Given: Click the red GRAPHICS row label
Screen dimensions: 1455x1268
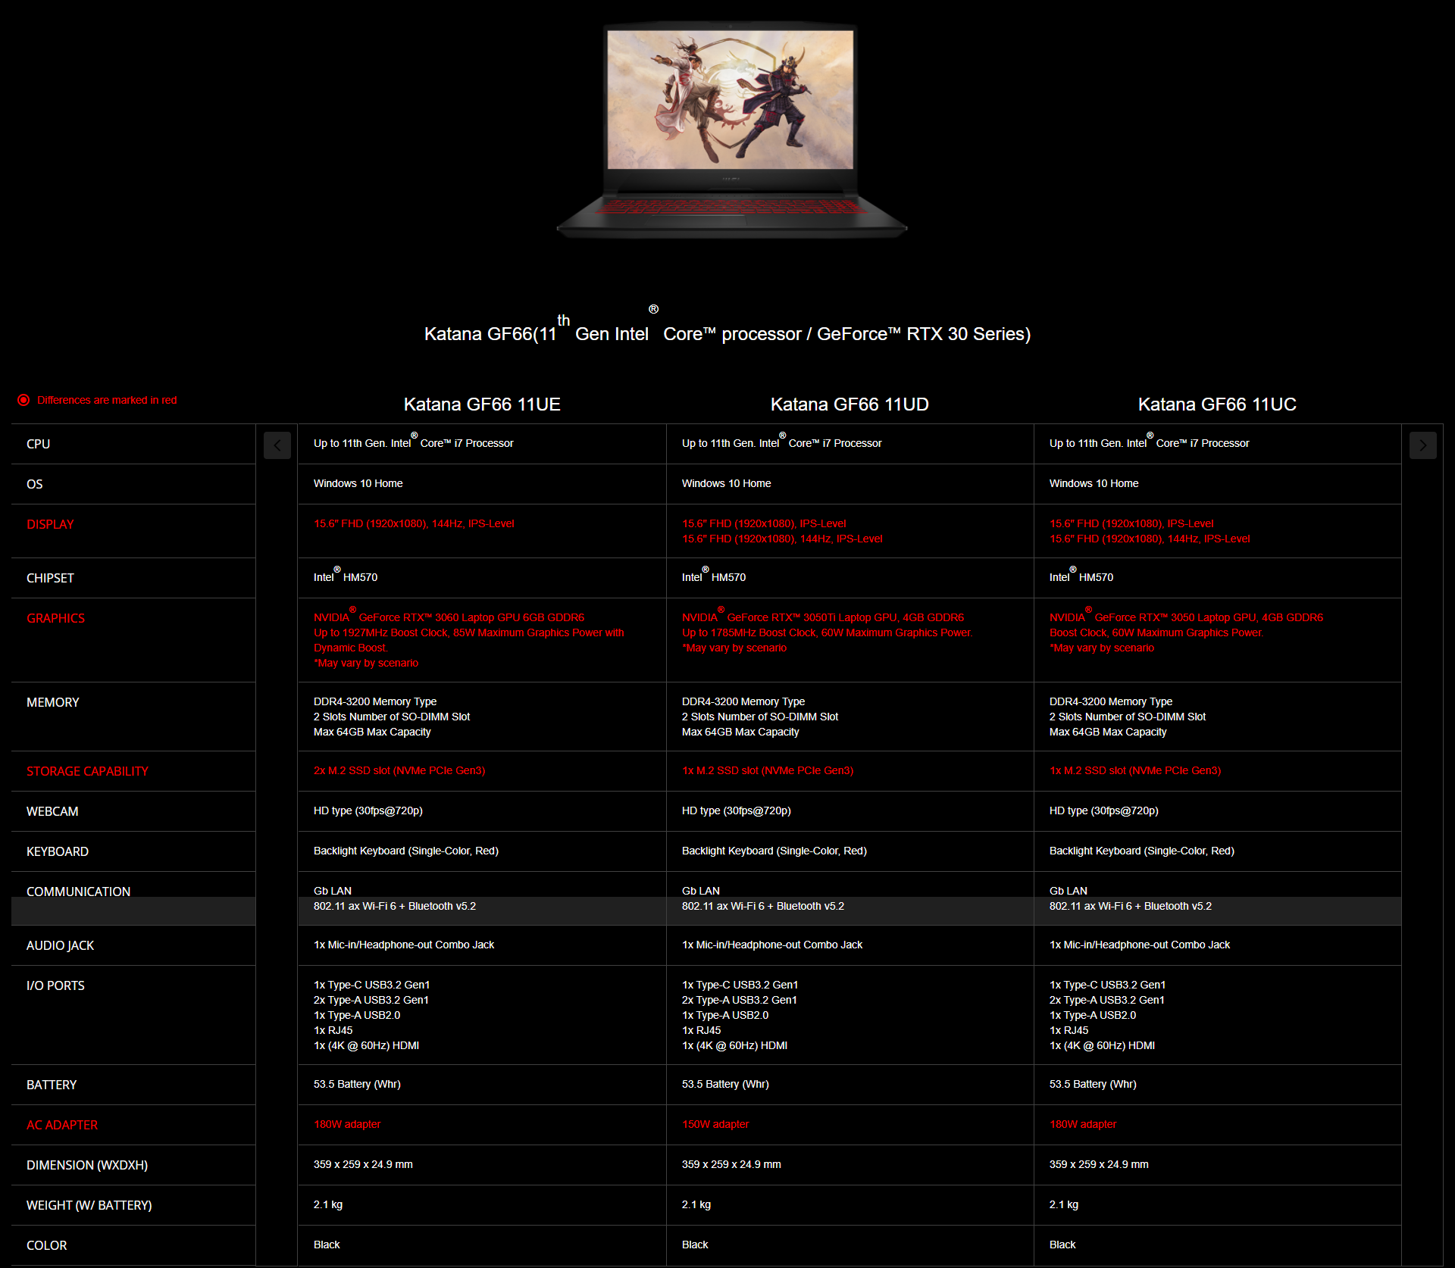Looking at the screenshot, I should click(x=55, y=618).
